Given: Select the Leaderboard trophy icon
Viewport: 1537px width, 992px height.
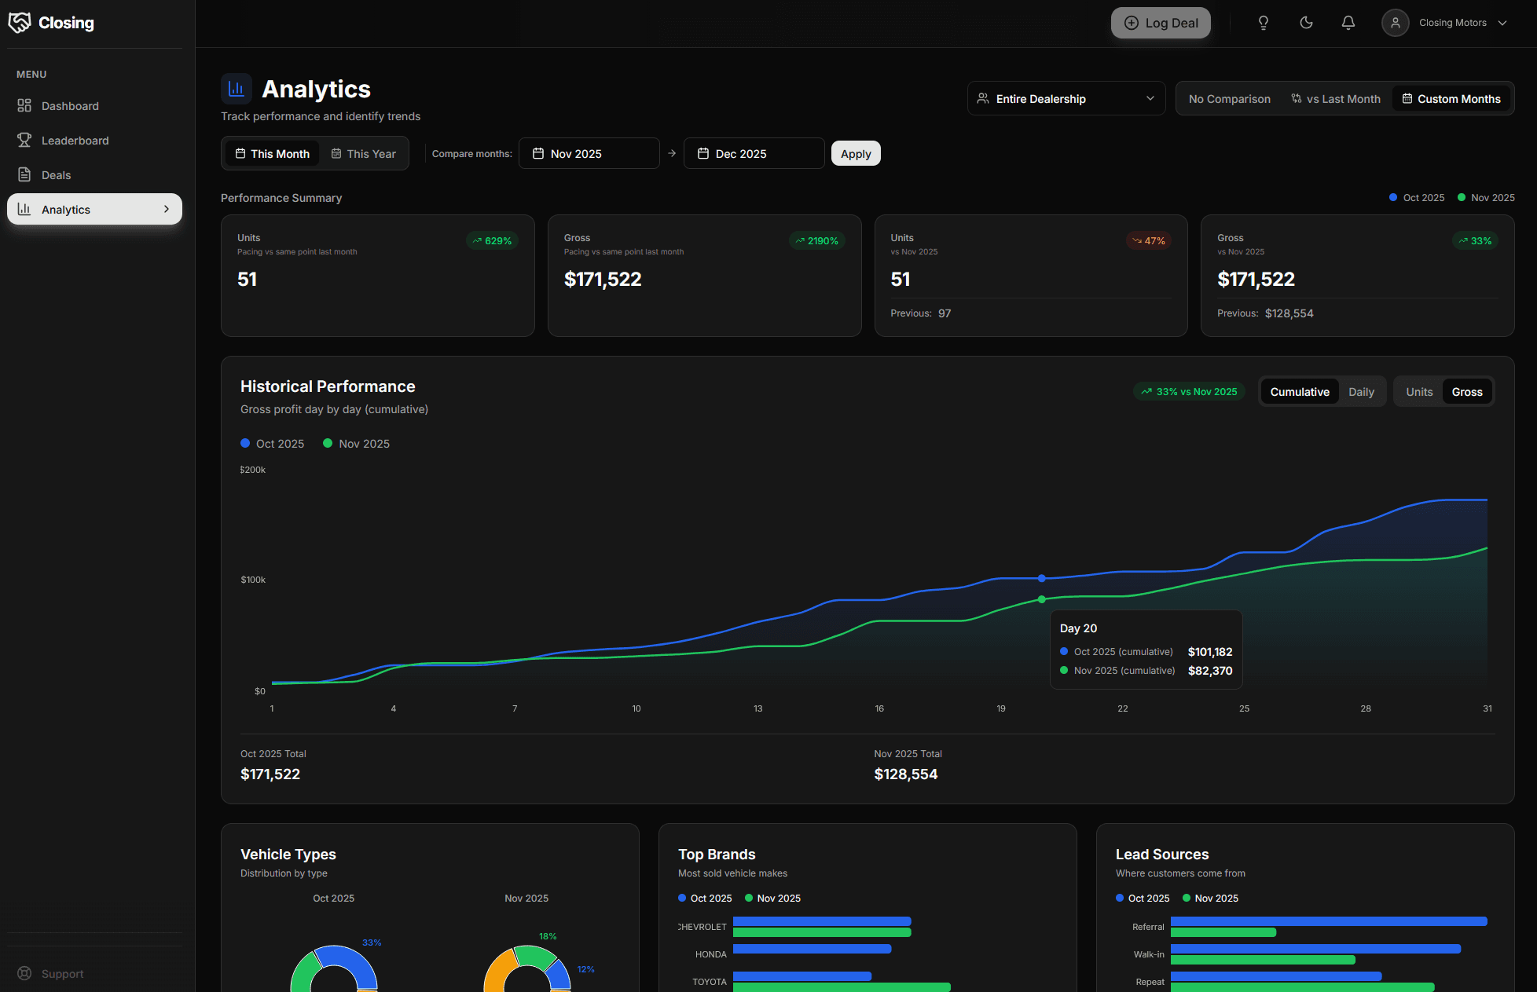Looking at the screenshot, I should coord(26,140).
